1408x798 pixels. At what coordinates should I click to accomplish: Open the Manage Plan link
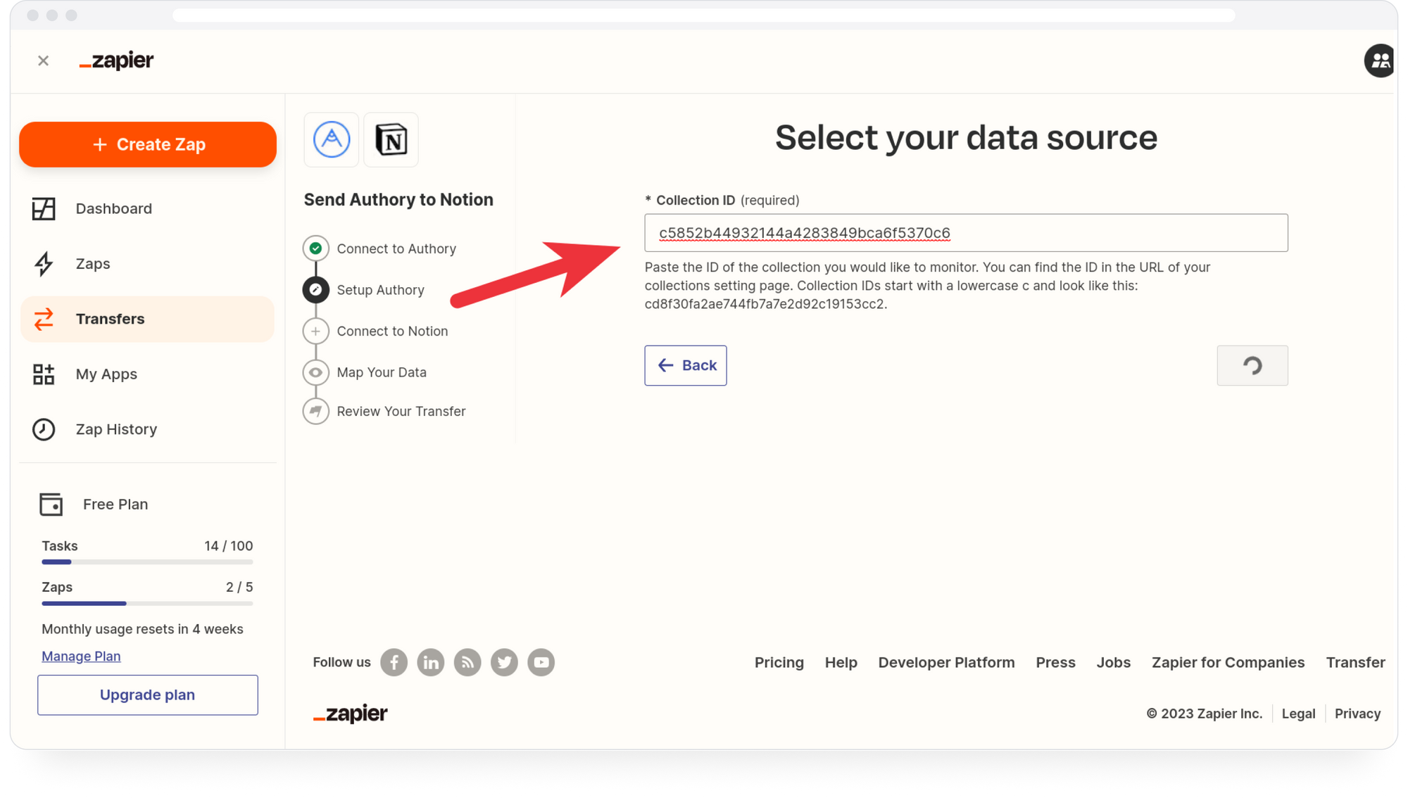[81, 656]
